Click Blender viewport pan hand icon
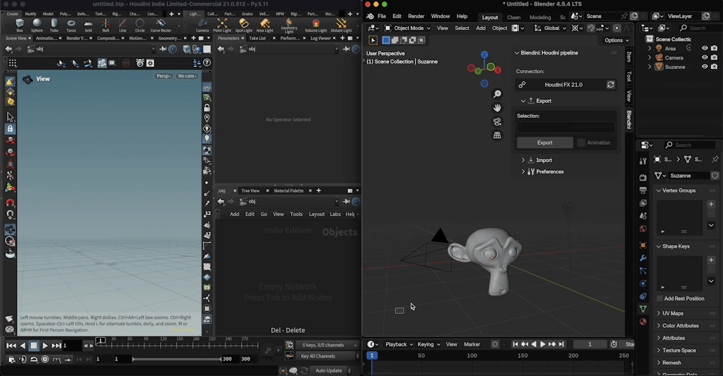The image size is (723, 376). point(497,108)
